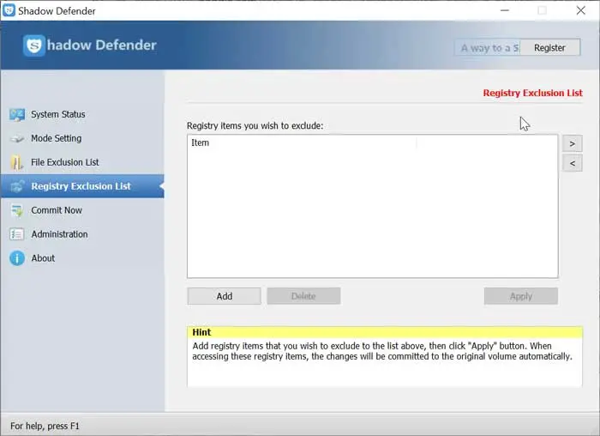This screenshot has width=600, height=436.
Task: Click the Shadow Defender shield logo in the banner
Action: 33,45
